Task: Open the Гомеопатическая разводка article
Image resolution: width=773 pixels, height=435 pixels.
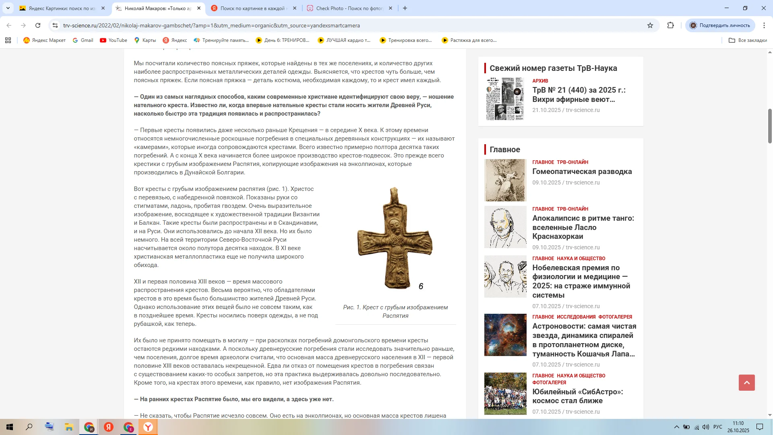Action: 582,172
